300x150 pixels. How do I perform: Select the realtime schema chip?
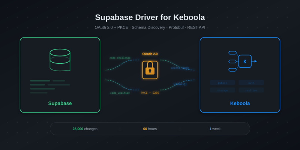(x=251, y=90)
